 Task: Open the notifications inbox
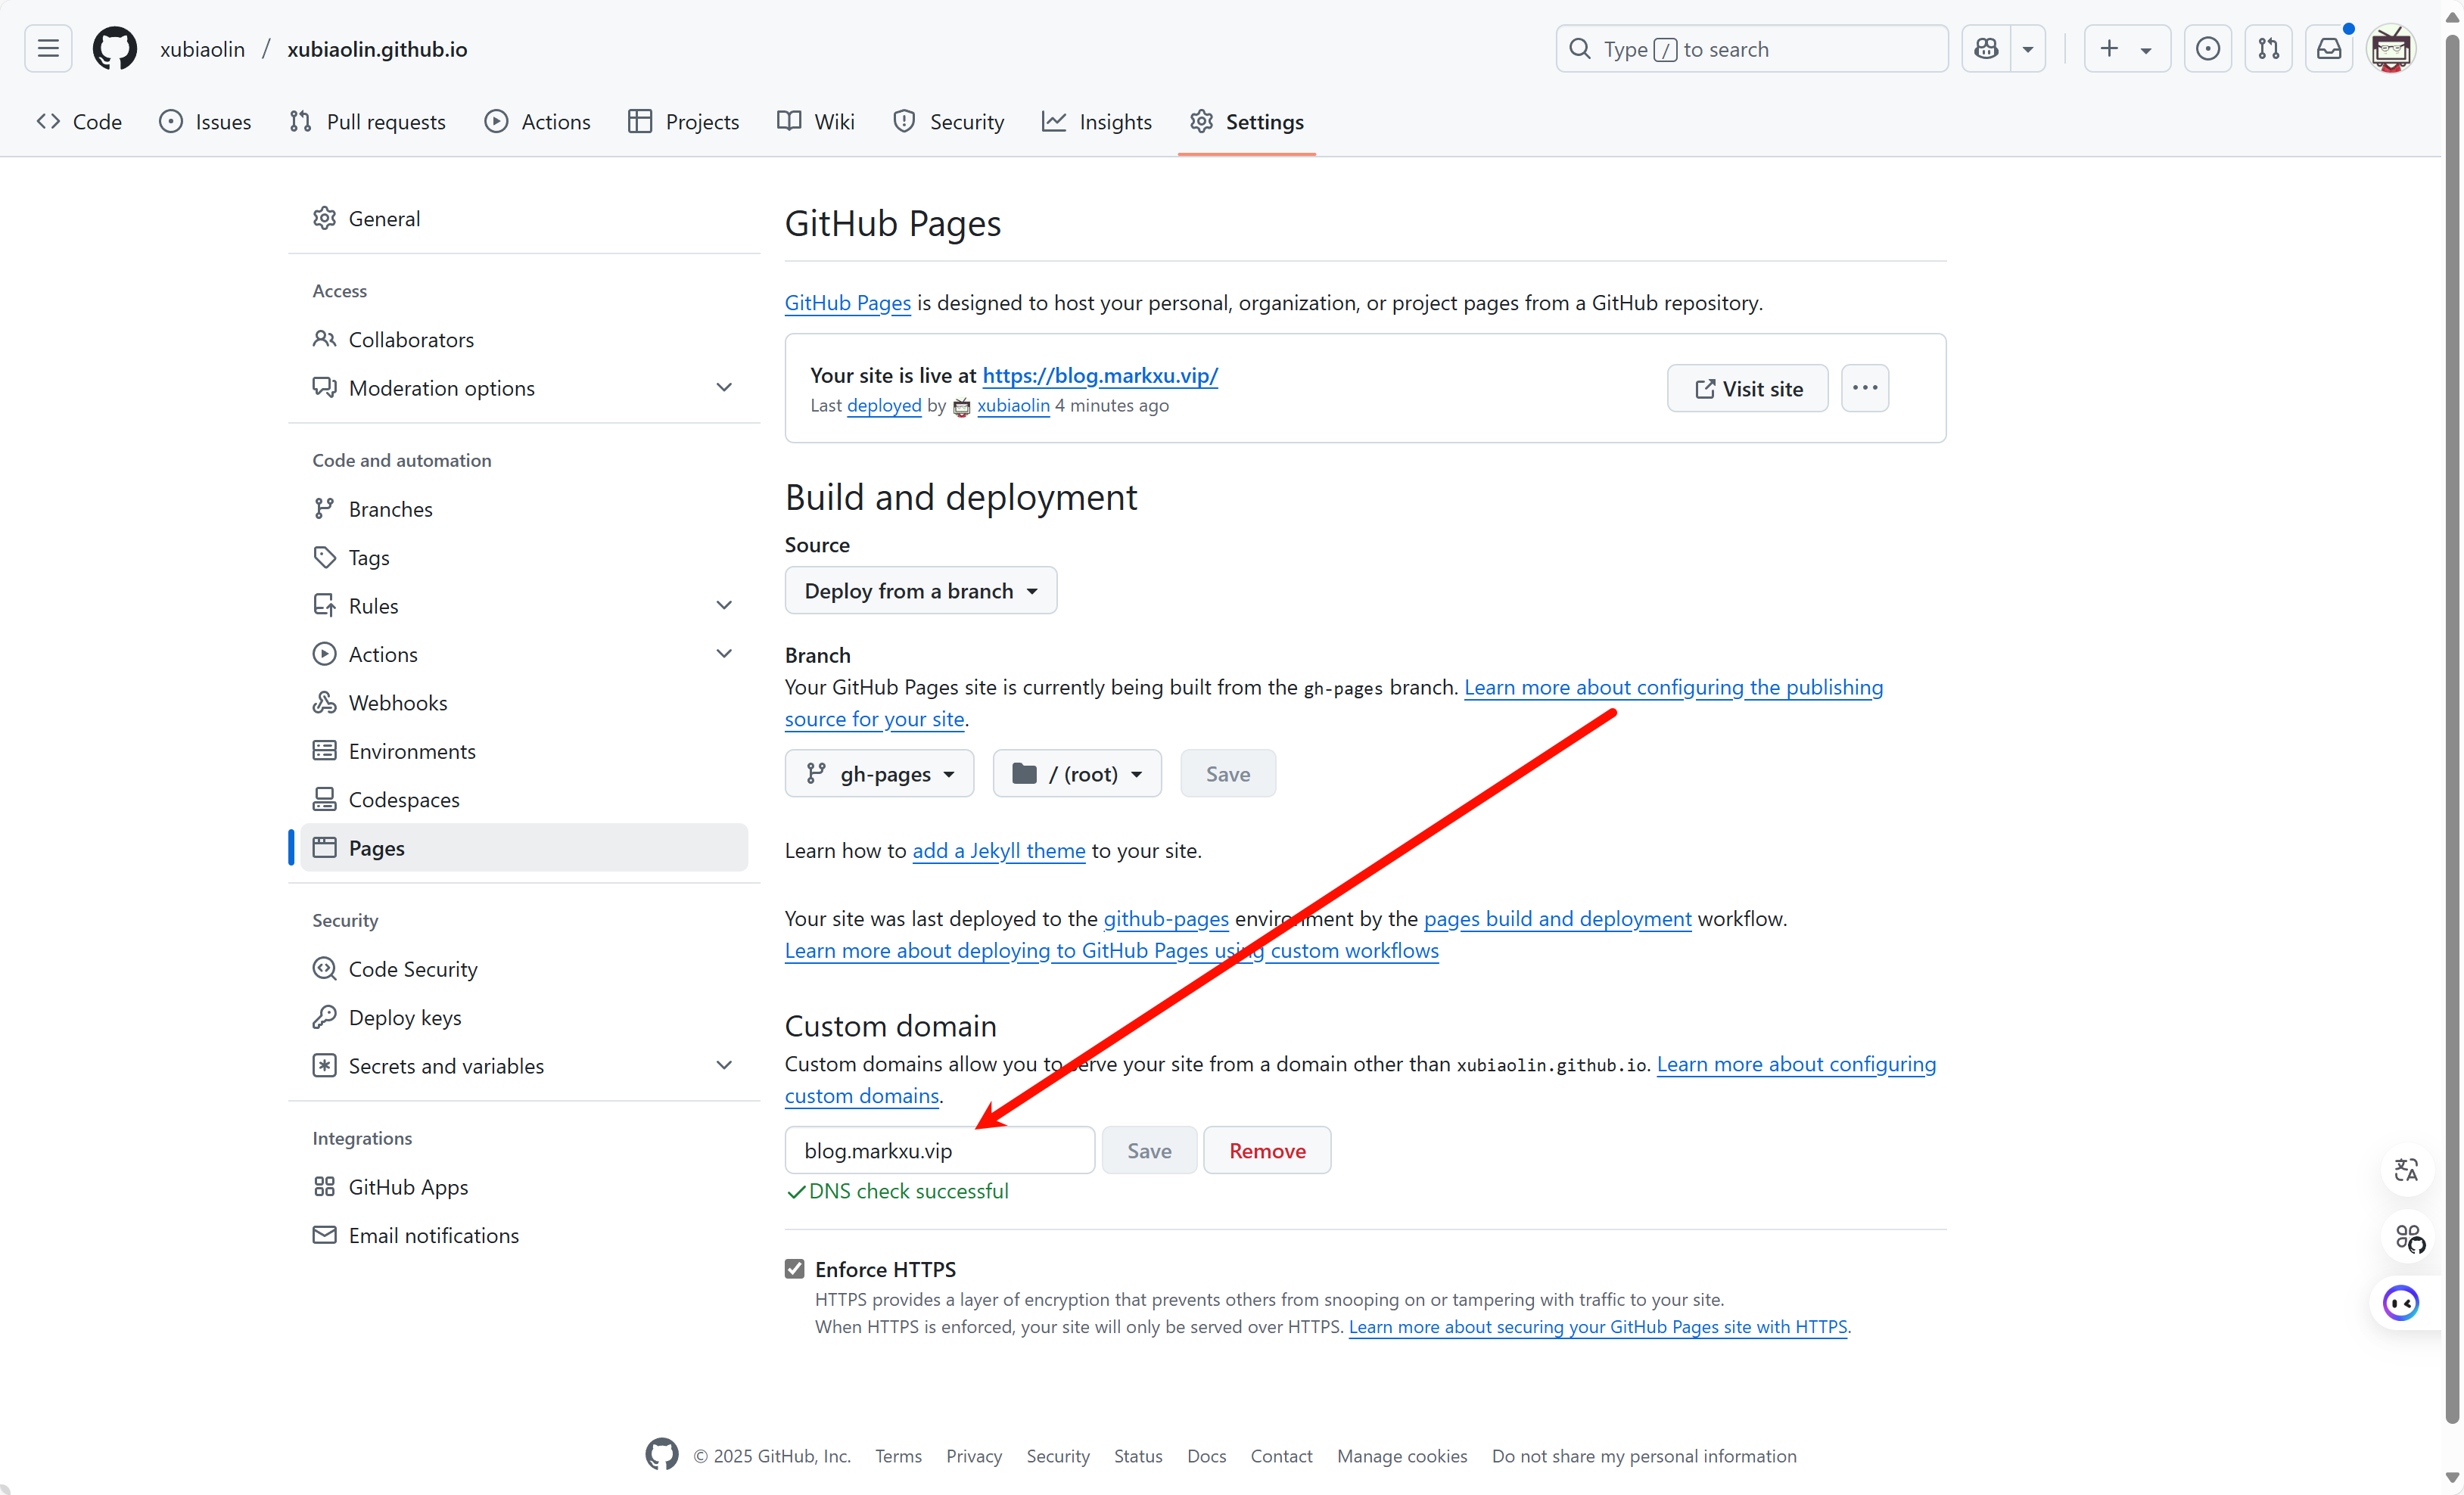2329,49
